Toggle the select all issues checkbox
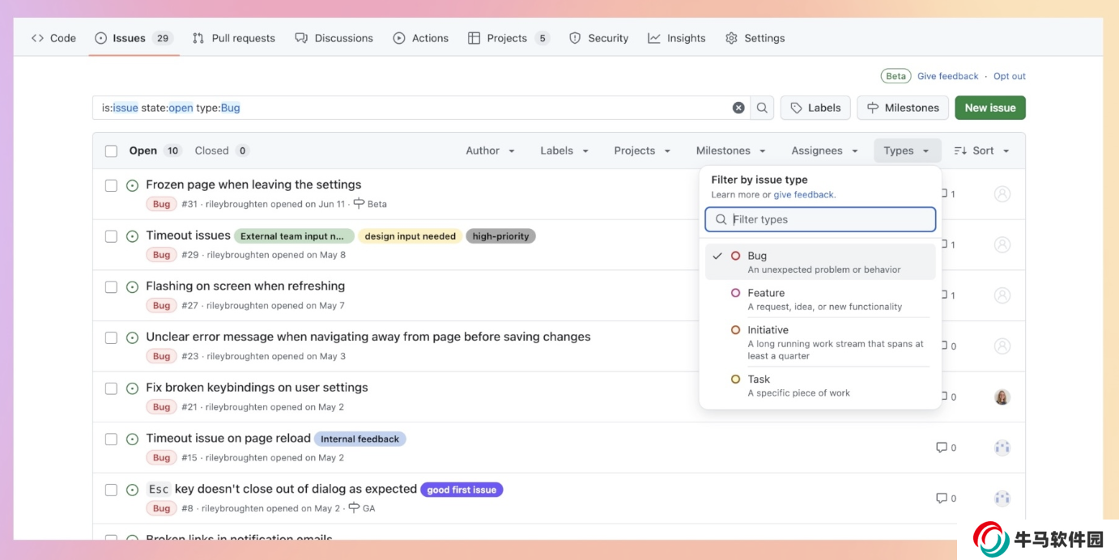The width and height of the screenshot is (1119, 560). 111,151
